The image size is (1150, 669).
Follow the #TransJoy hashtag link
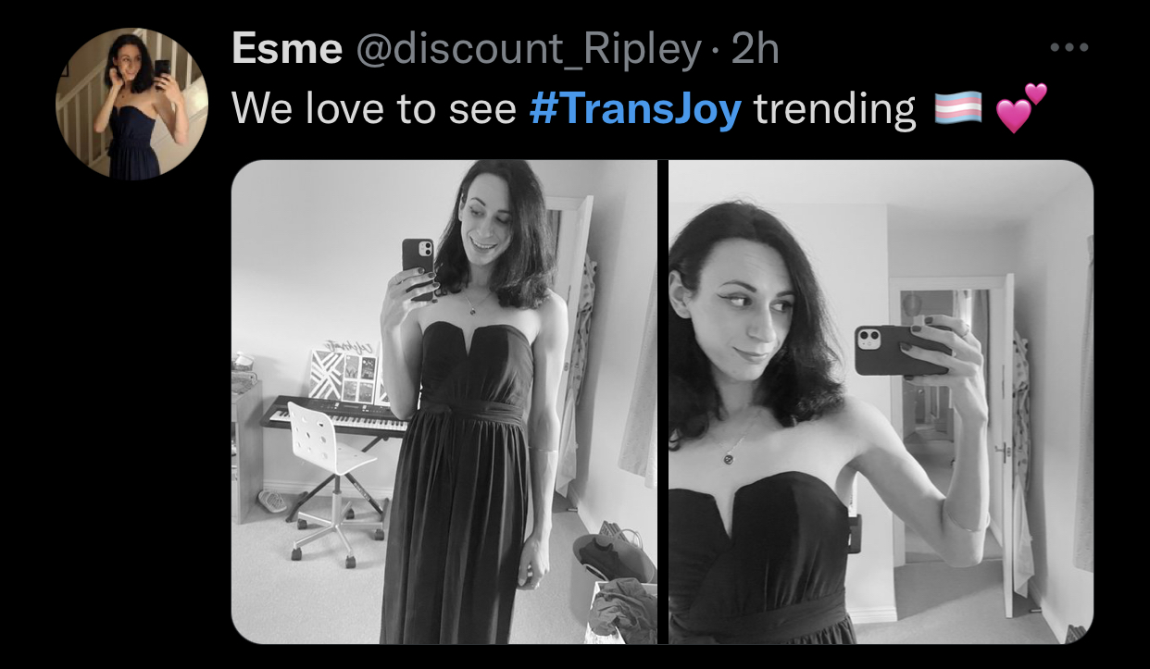click(636, 109)
